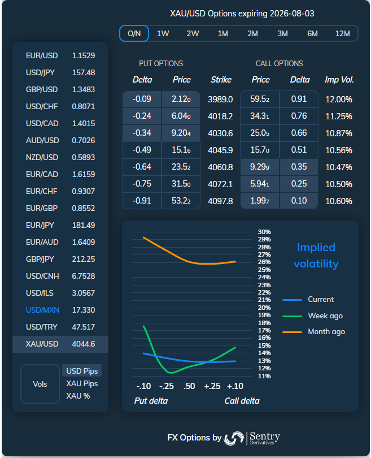Switch to the 1W expiry tab

click(163, 33)
